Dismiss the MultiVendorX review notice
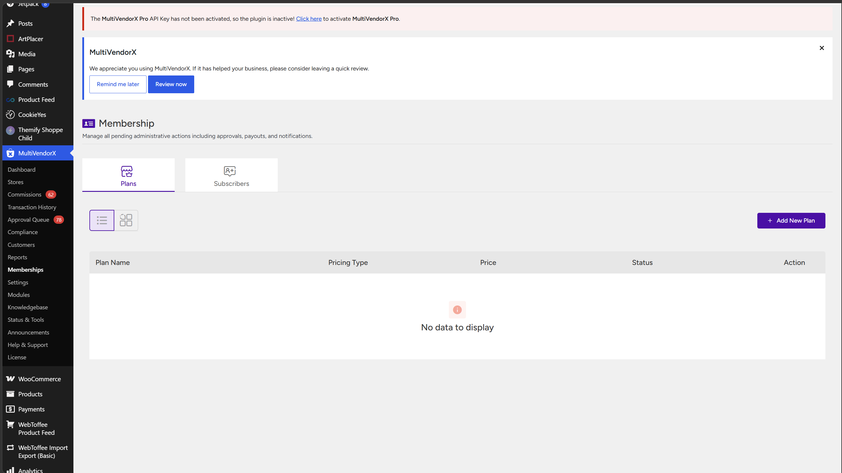Screen dimensions: 842x473 pos(822,48)
